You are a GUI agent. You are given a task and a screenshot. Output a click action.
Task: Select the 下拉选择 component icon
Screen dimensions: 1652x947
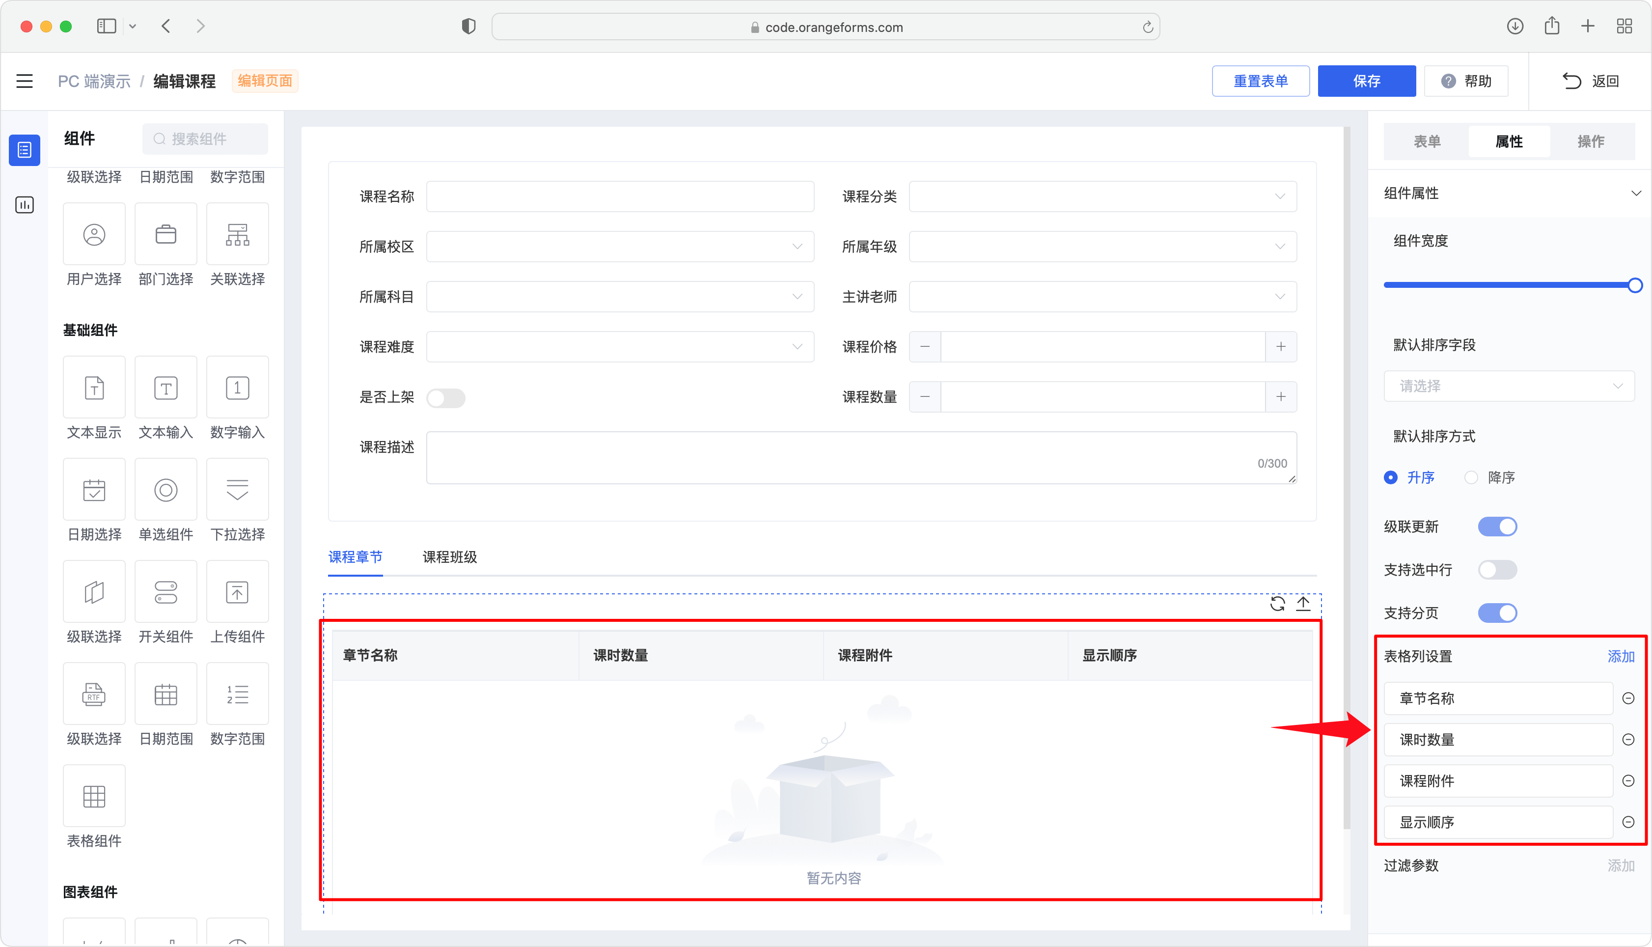pos(237,490)
